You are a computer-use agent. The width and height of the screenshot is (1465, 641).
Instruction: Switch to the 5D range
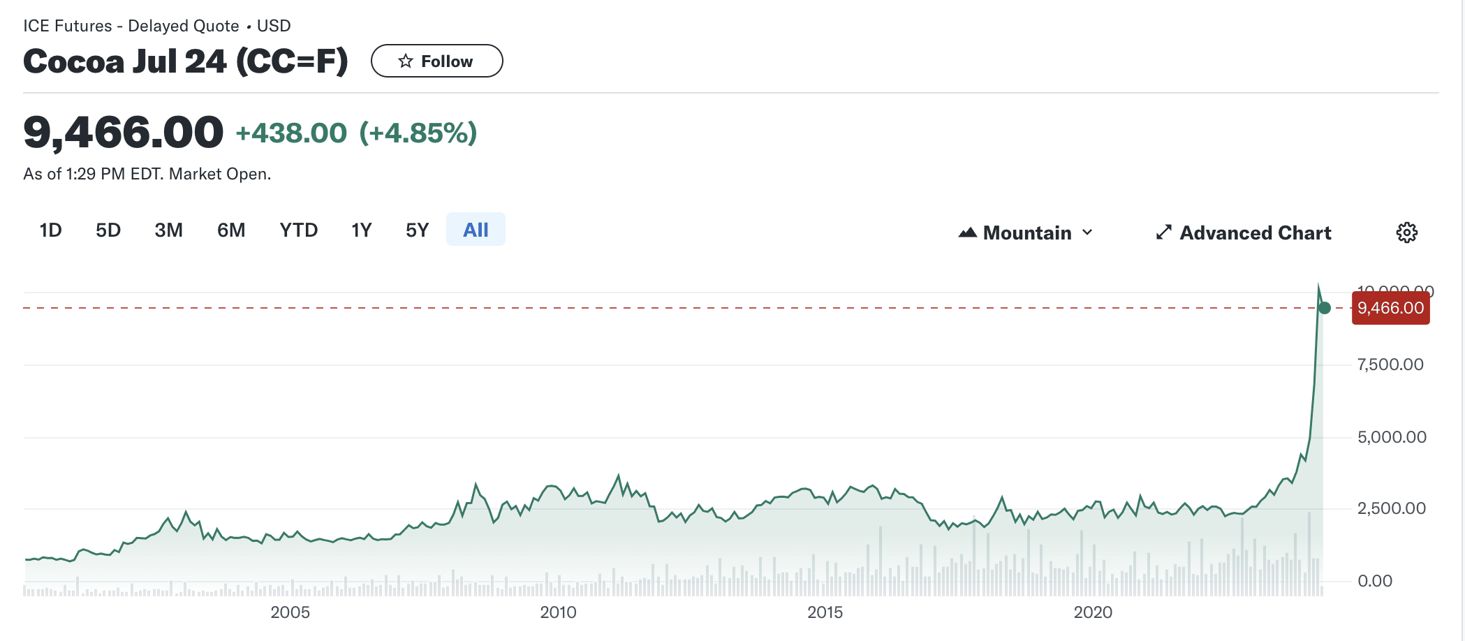click(x=108, y=230)
